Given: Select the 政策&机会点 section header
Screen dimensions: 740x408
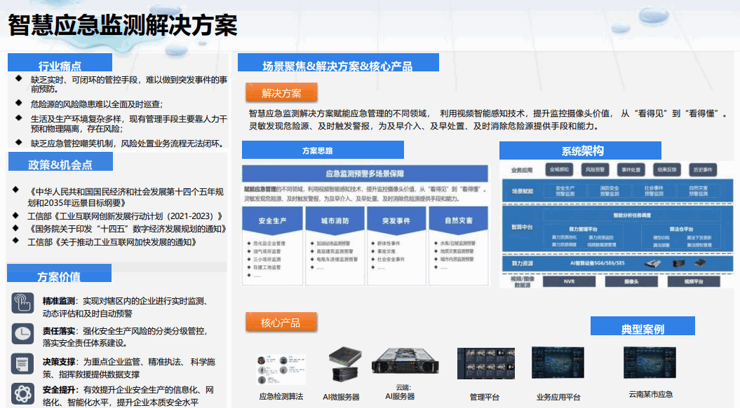Looking at the screenshot, I should [60, 164].
